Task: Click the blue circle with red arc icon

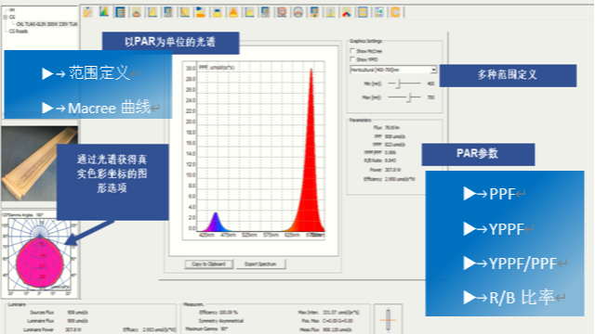Action: [298, 12]
